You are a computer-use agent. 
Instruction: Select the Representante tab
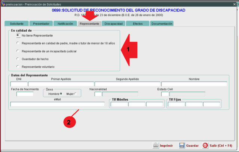pos(89,23)
